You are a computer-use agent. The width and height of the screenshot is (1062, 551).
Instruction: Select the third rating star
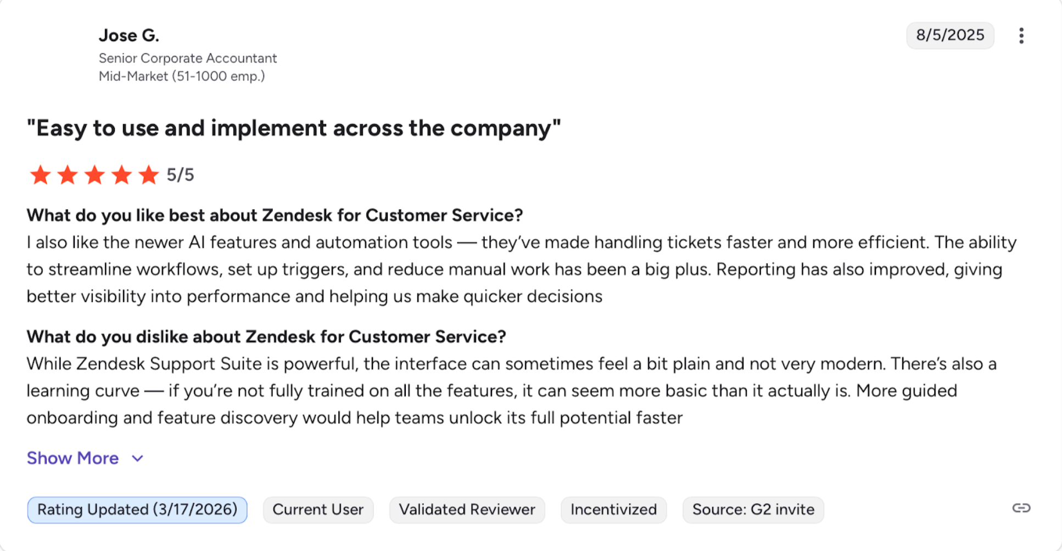[x=94, y=175]
